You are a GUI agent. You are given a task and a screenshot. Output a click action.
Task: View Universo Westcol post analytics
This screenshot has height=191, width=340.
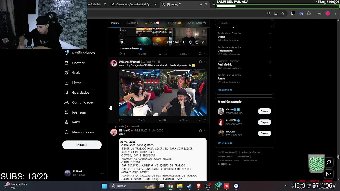183,120
